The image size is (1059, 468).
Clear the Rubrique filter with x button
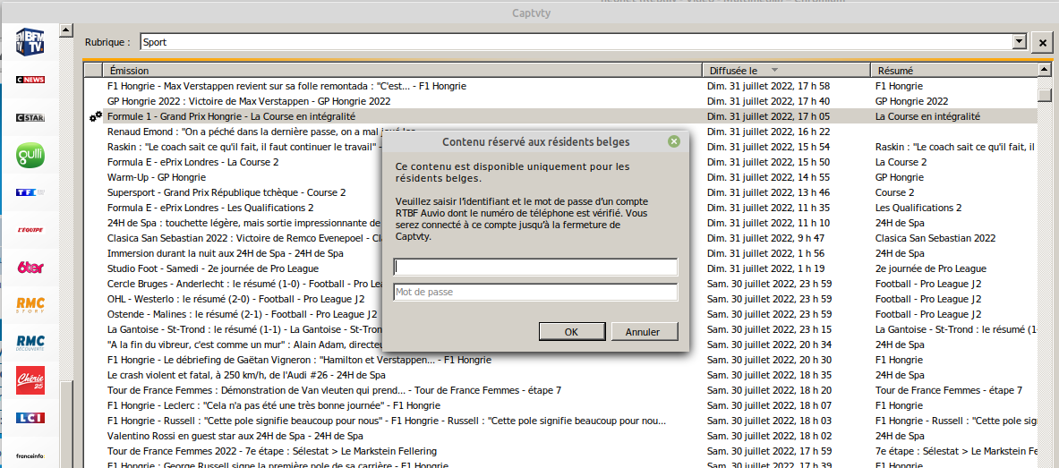click(x=1041, y=43)
